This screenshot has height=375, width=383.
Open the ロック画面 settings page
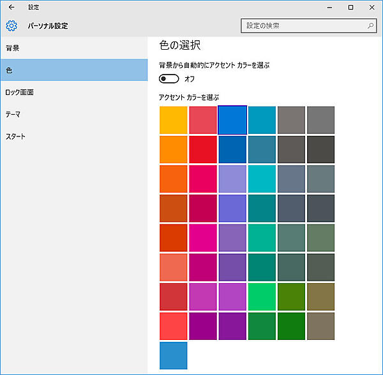point(19,92)
